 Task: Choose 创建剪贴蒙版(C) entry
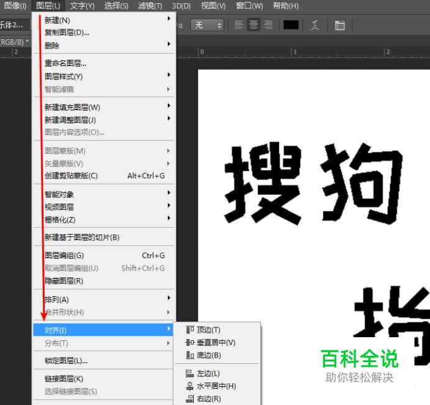pos(104,175)
